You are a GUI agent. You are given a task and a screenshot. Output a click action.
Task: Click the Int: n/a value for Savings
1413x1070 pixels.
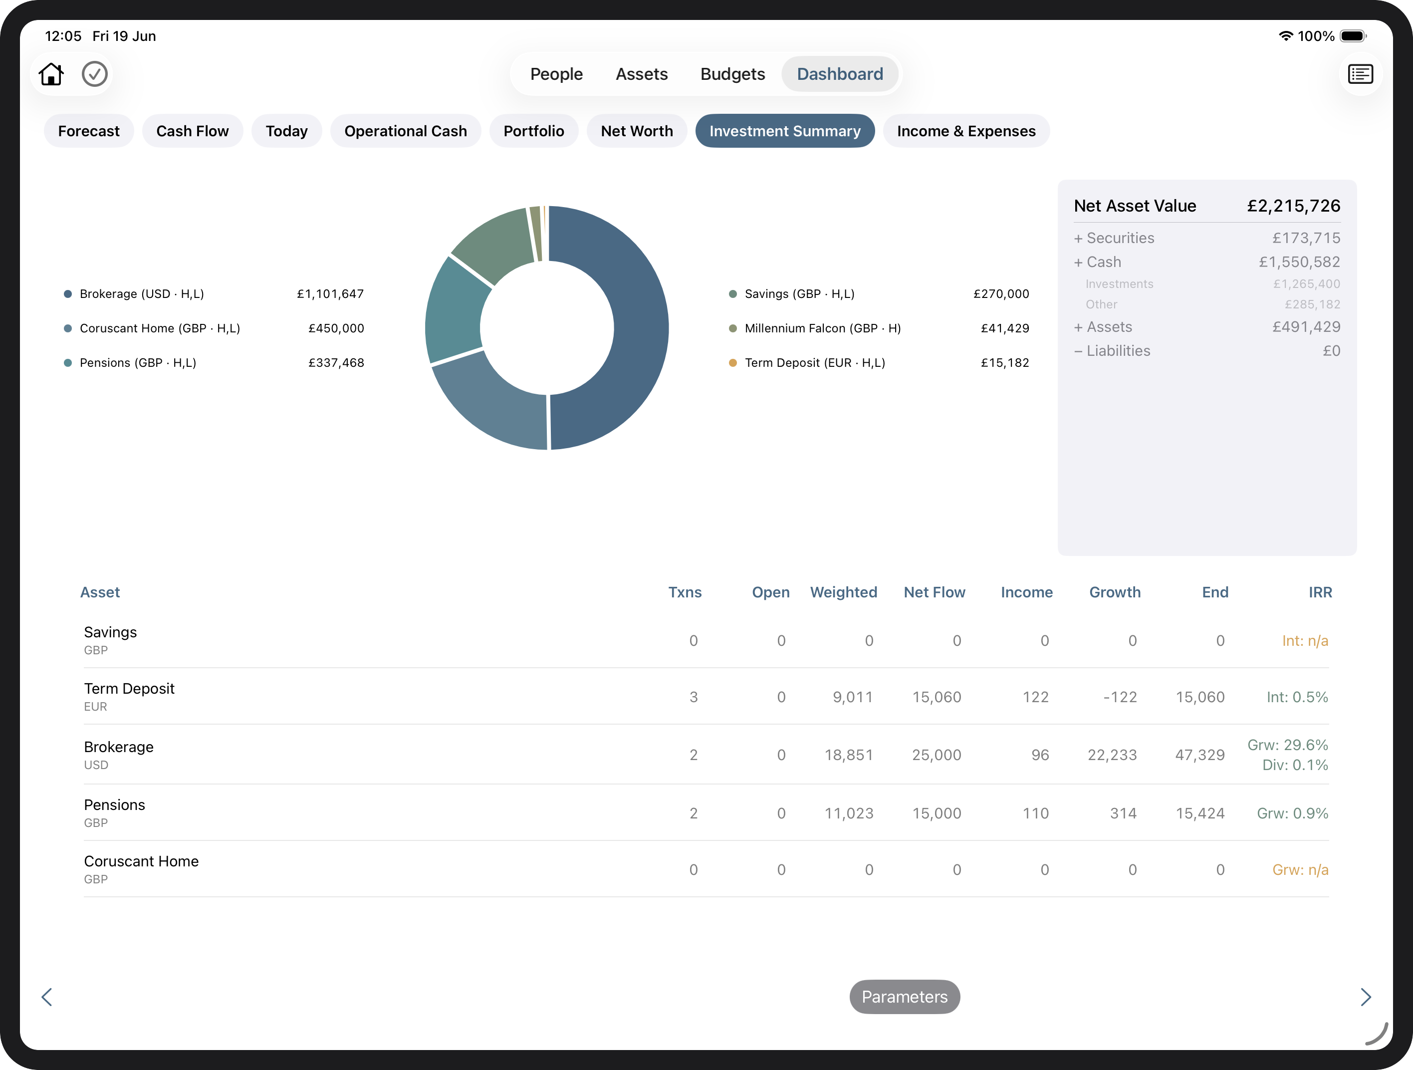pyautogui.click(x=1305, y=640)
